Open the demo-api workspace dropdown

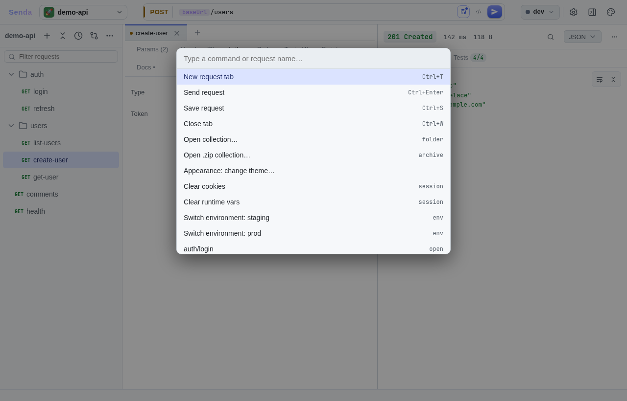(x=83, y=12)
